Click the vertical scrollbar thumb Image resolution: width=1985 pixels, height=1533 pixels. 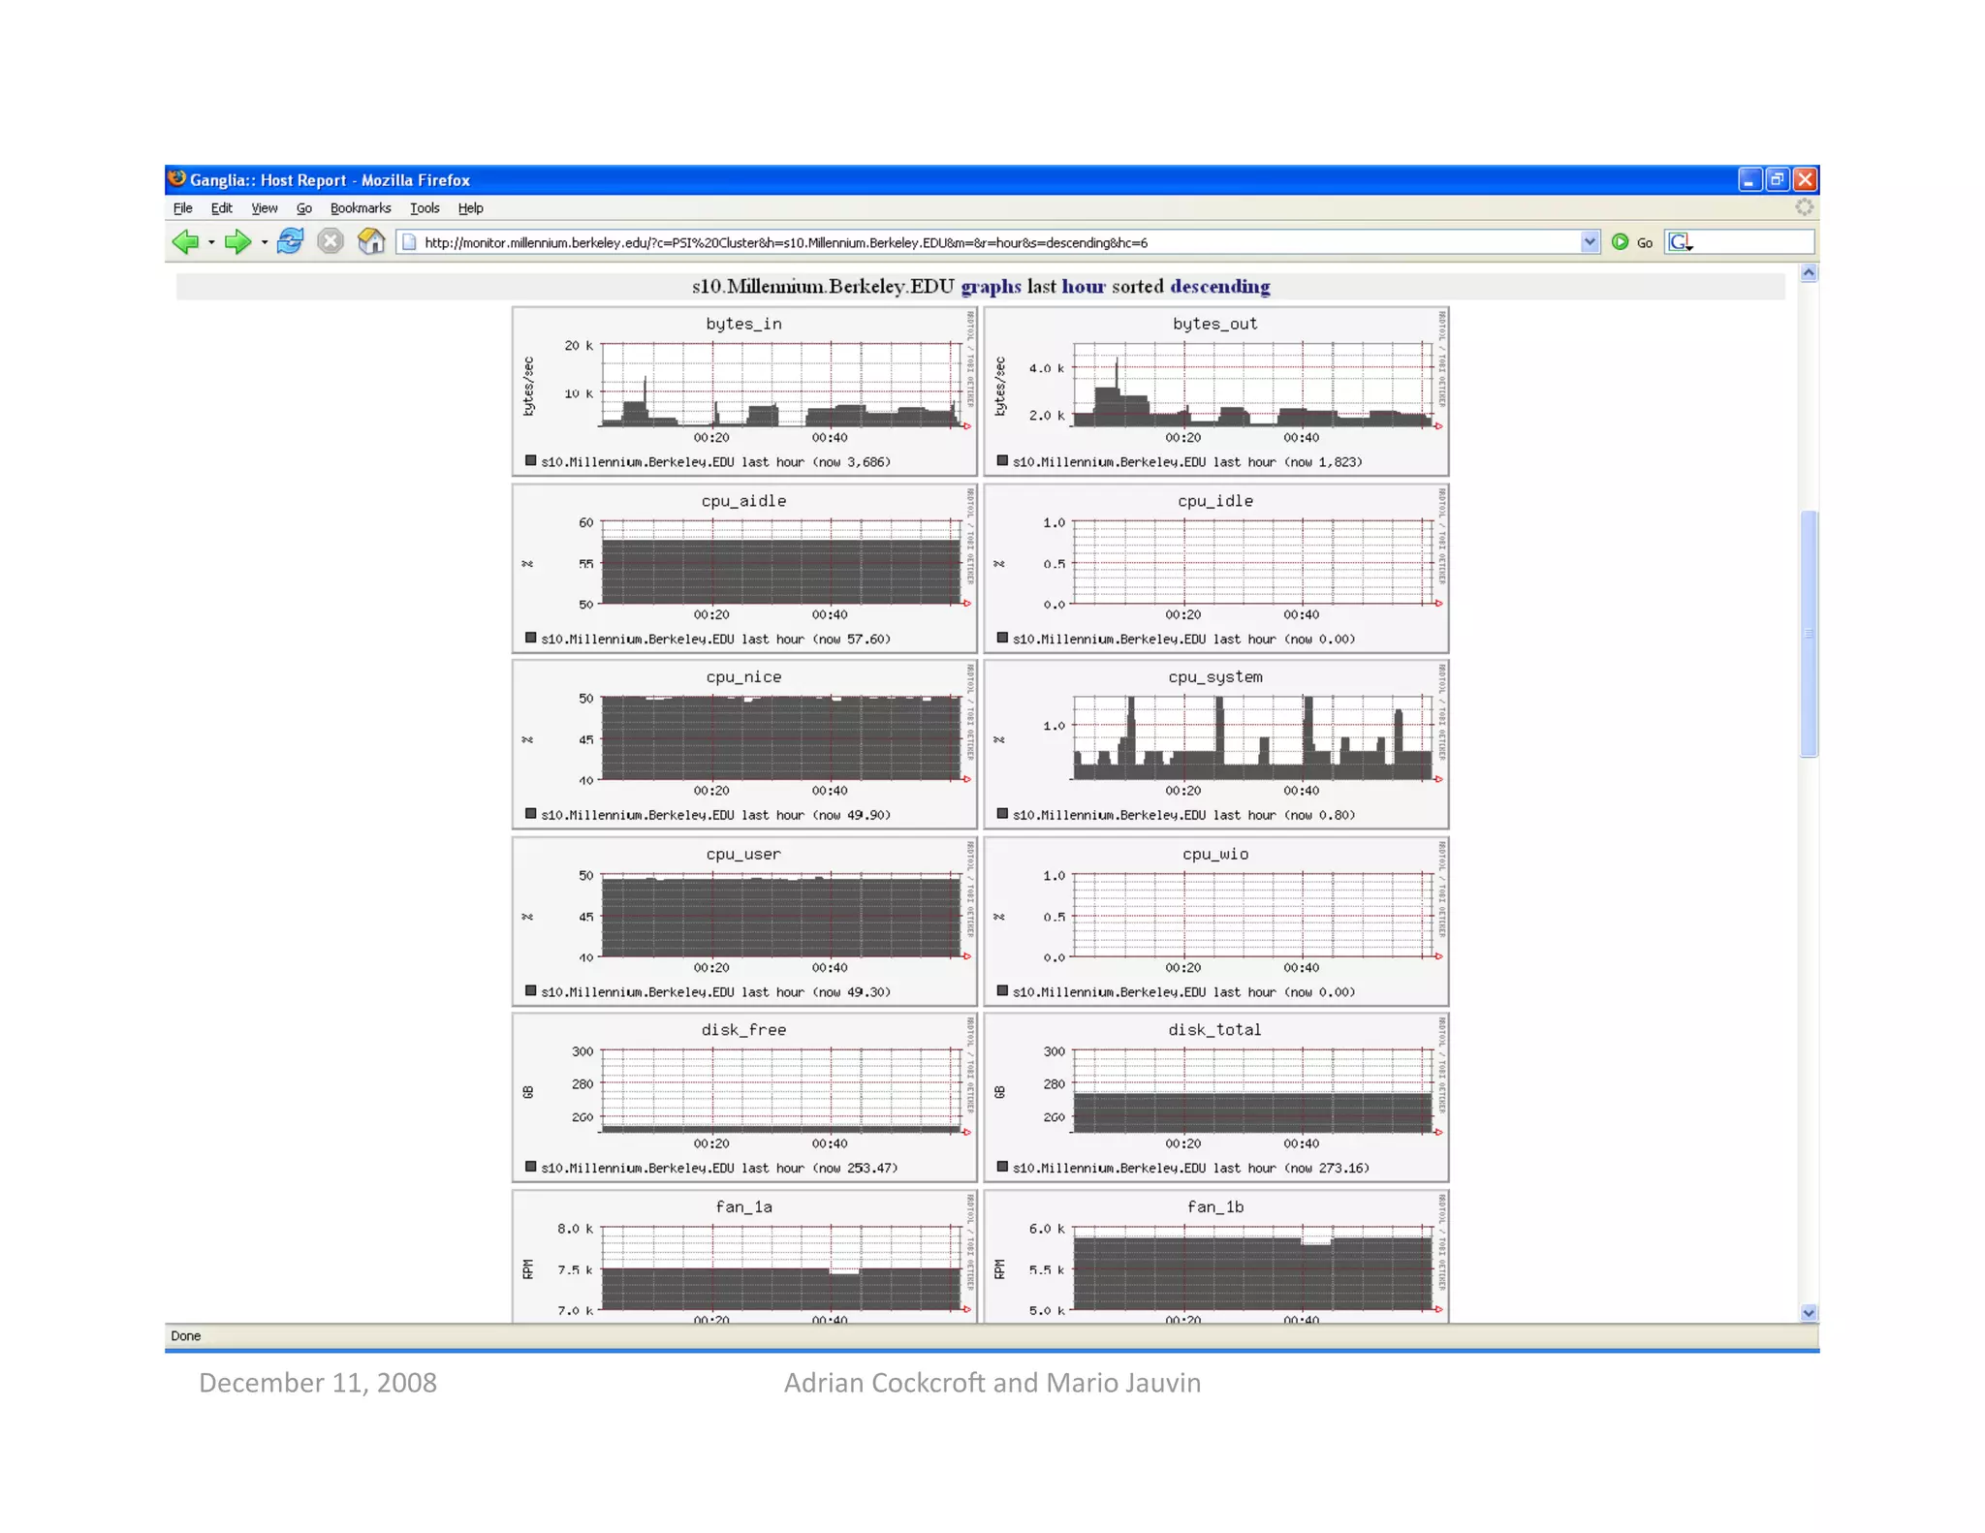coord(1808,634)
